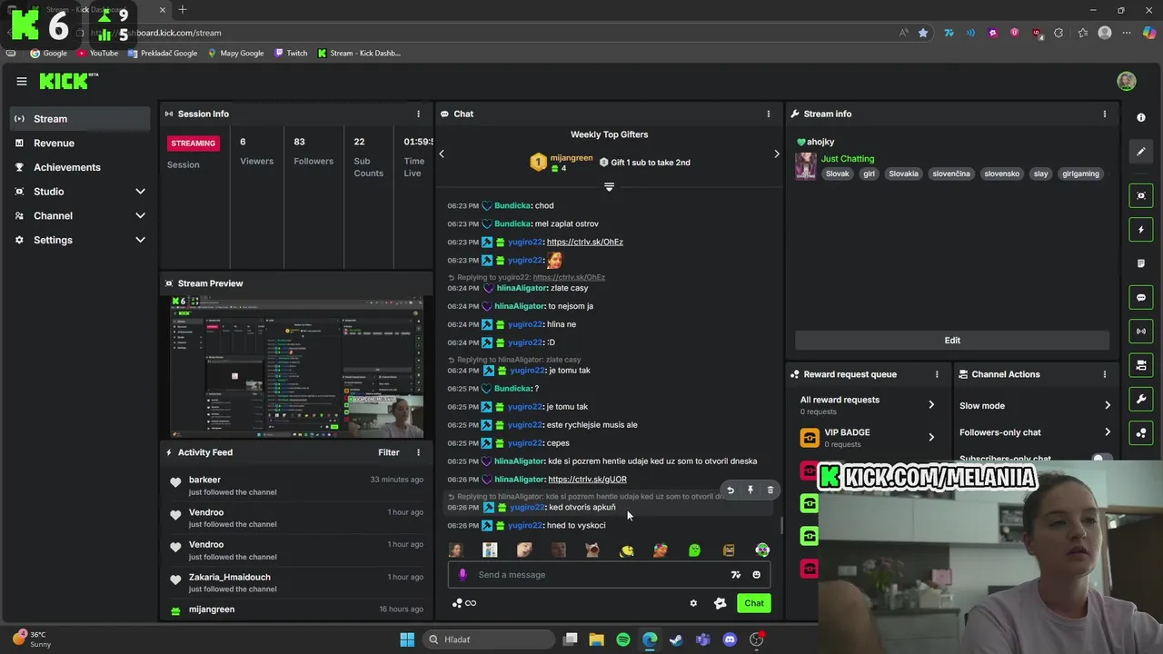Insert the green blob emote from quick emote bar
1163x654 pixels.
tap(694, 550)
